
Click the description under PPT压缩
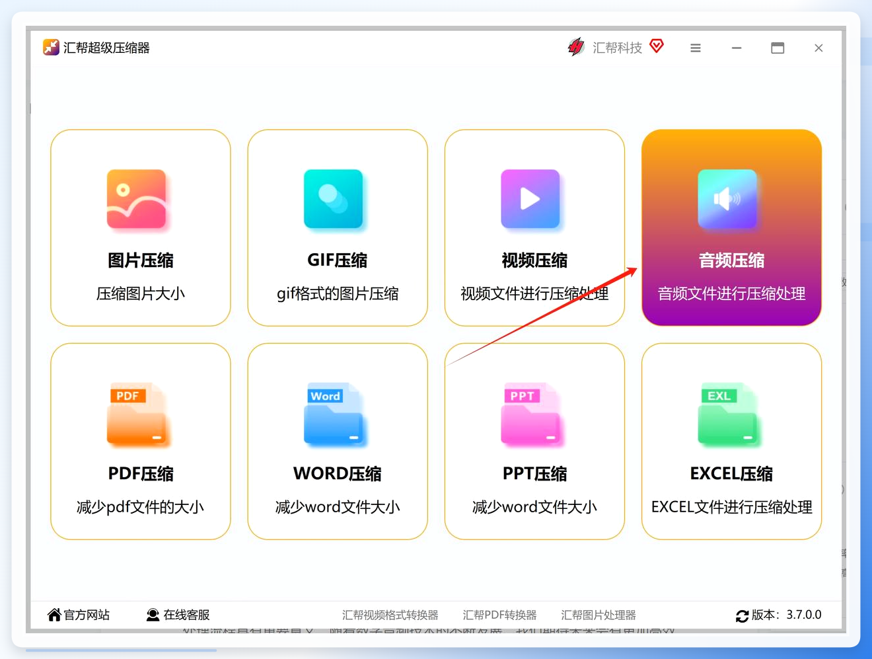(x=534, y=507)
